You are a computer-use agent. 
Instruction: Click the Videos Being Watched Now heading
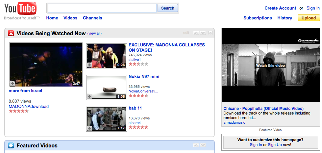[51, 34]
